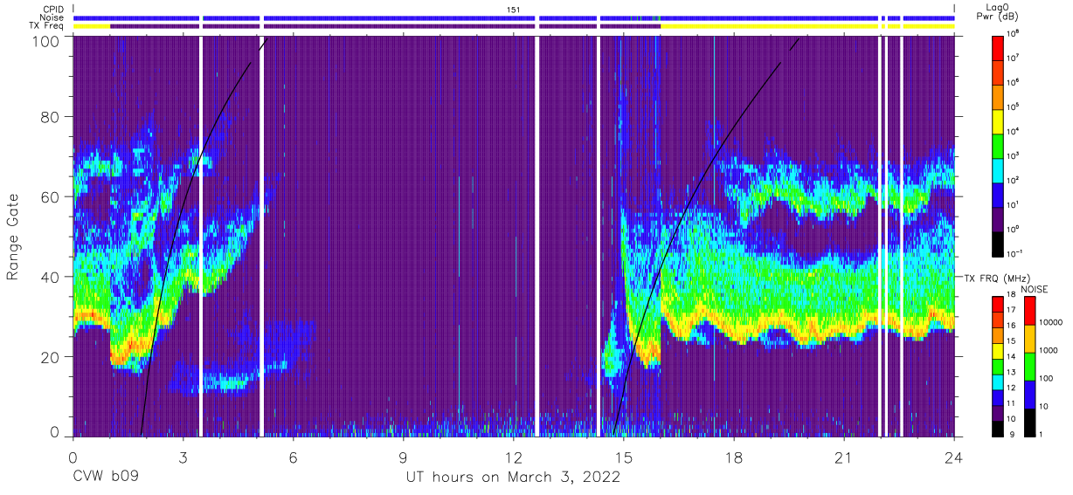This screenshot has height=495, width=1073.
Task: Click the red top segment of power colorbar
Action: tap(998, 47)
